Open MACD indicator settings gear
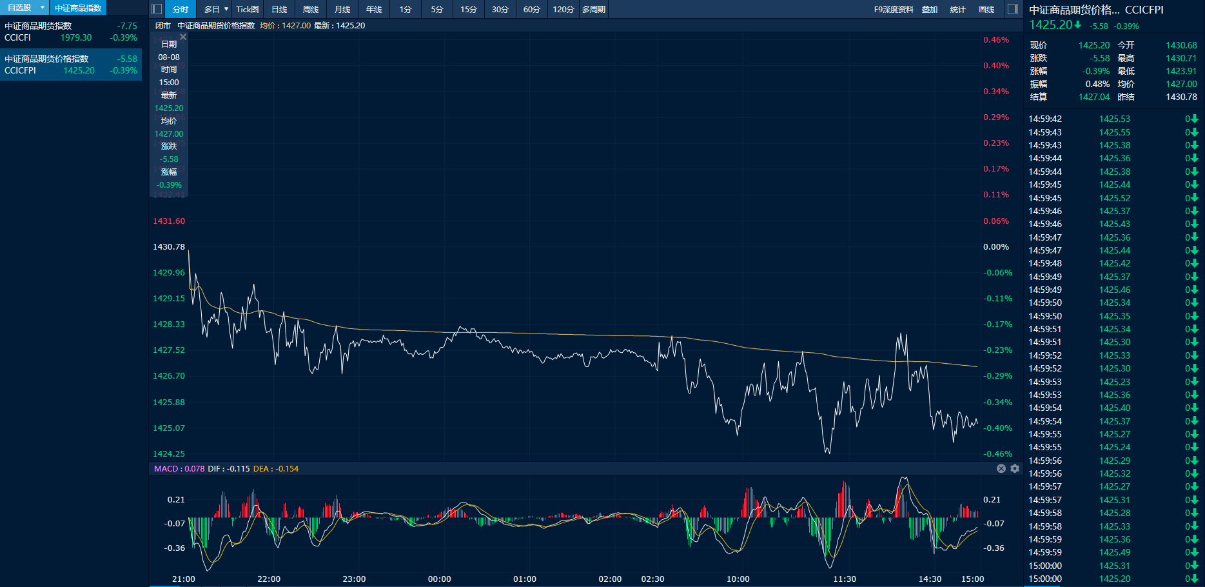The width and height of the screenshot is (1205, 587). pyautogui.click(x=1015, y=468)
